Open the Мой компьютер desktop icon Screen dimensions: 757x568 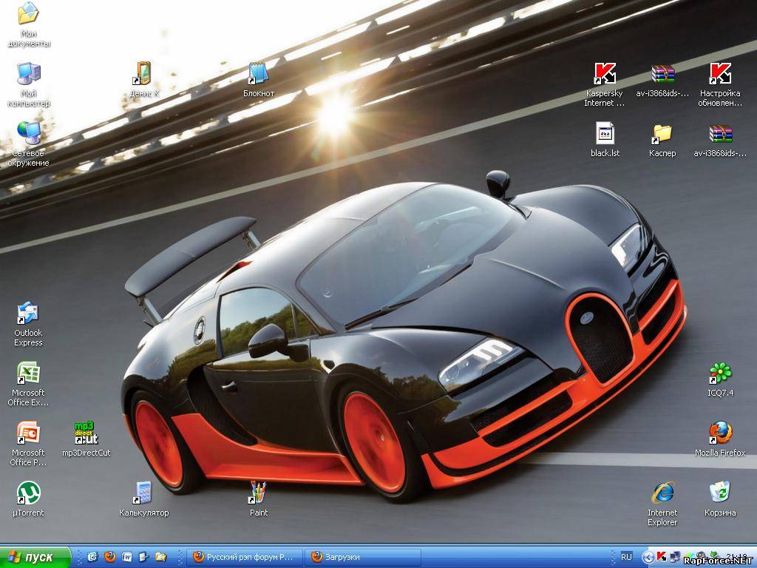pyautogui.click(x=29, y=74)
